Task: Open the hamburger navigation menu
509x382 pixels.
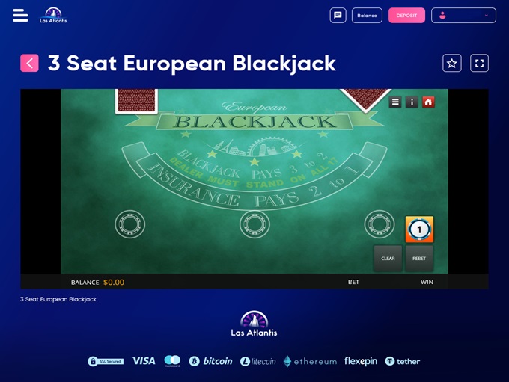Action: point(20,15)
